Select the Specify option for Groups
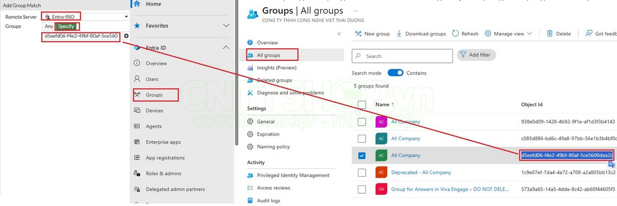This screenshot has height=206, width=617. click(x=66, y=26)
